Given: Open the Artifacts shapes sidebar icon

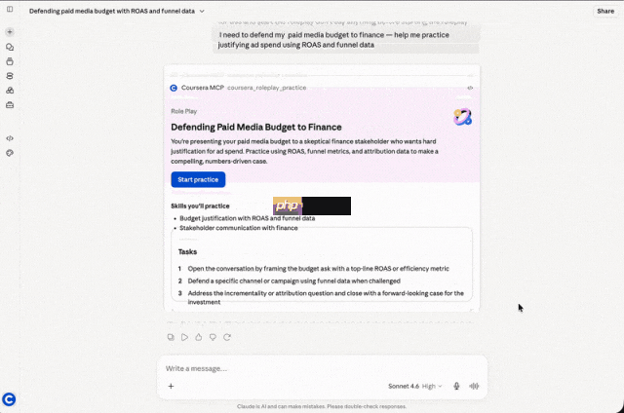Looking at the screenshot, I should [x=10, y=91].
